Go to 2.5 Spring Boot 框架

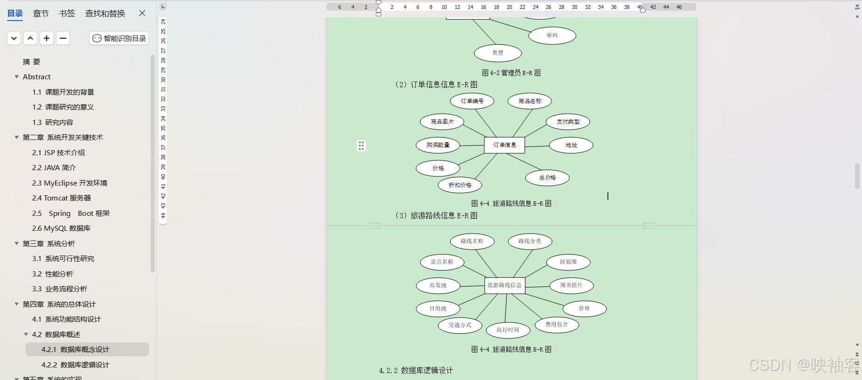(71, 213)
